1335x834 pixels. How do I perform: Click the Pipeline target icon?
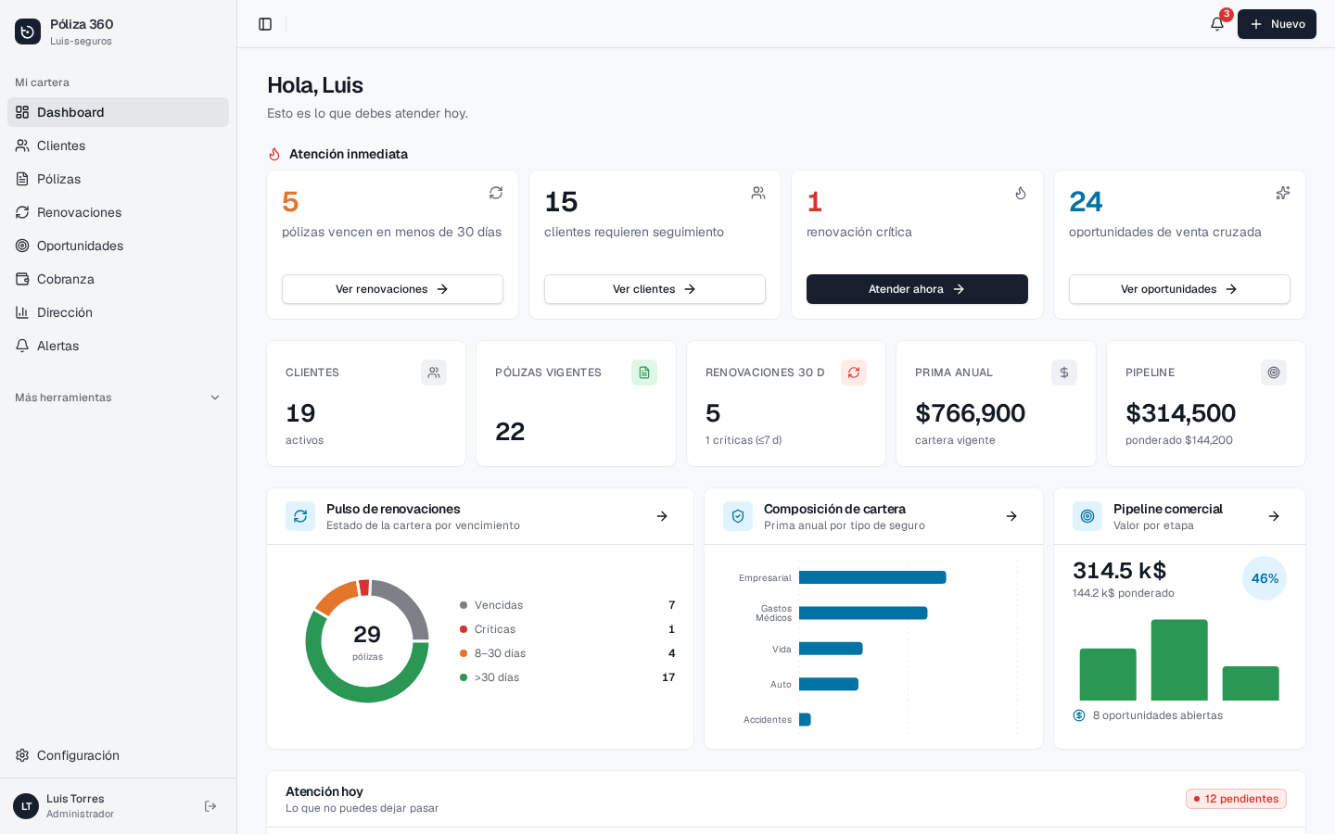(x=1274, y=373)
